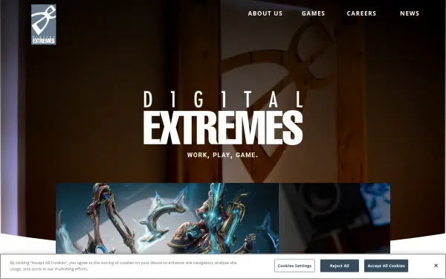This screenshot has width=446, height=279.
Task: Open Cookies Settings
Action: [294, 266]
